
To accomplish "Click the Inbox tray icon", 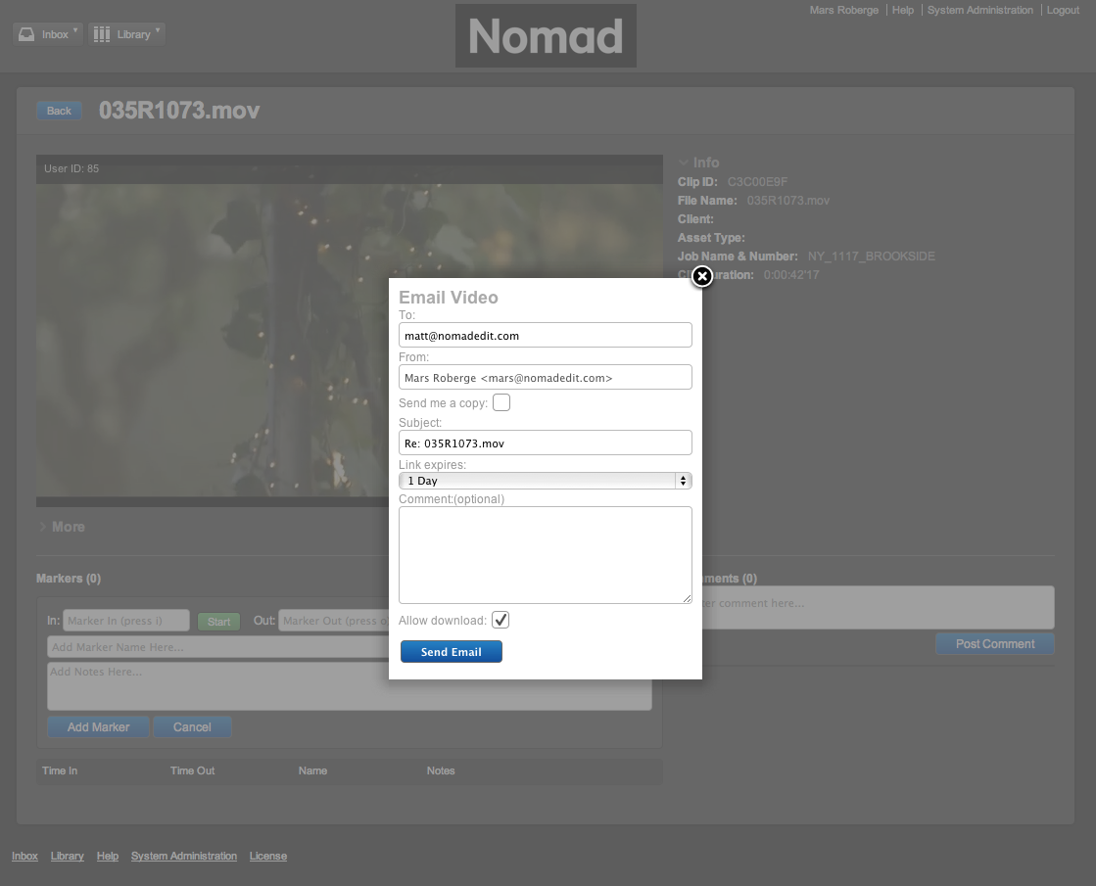I will click(27, 34).
